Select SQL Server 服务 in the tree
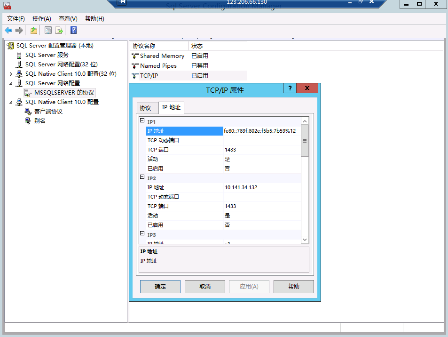 click(47, 55)
